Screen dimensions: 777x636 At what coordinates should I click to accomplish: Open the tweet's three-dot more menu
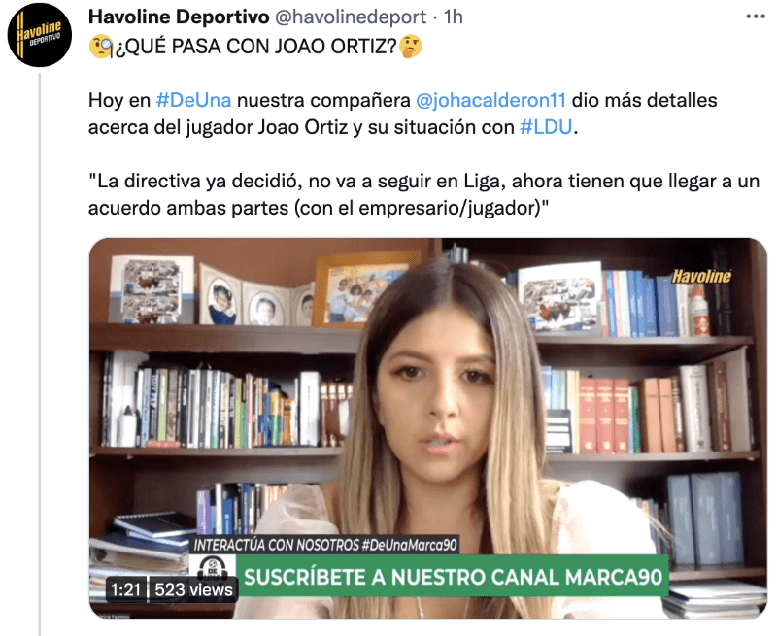pyautogui.click(x=756, y=17)
